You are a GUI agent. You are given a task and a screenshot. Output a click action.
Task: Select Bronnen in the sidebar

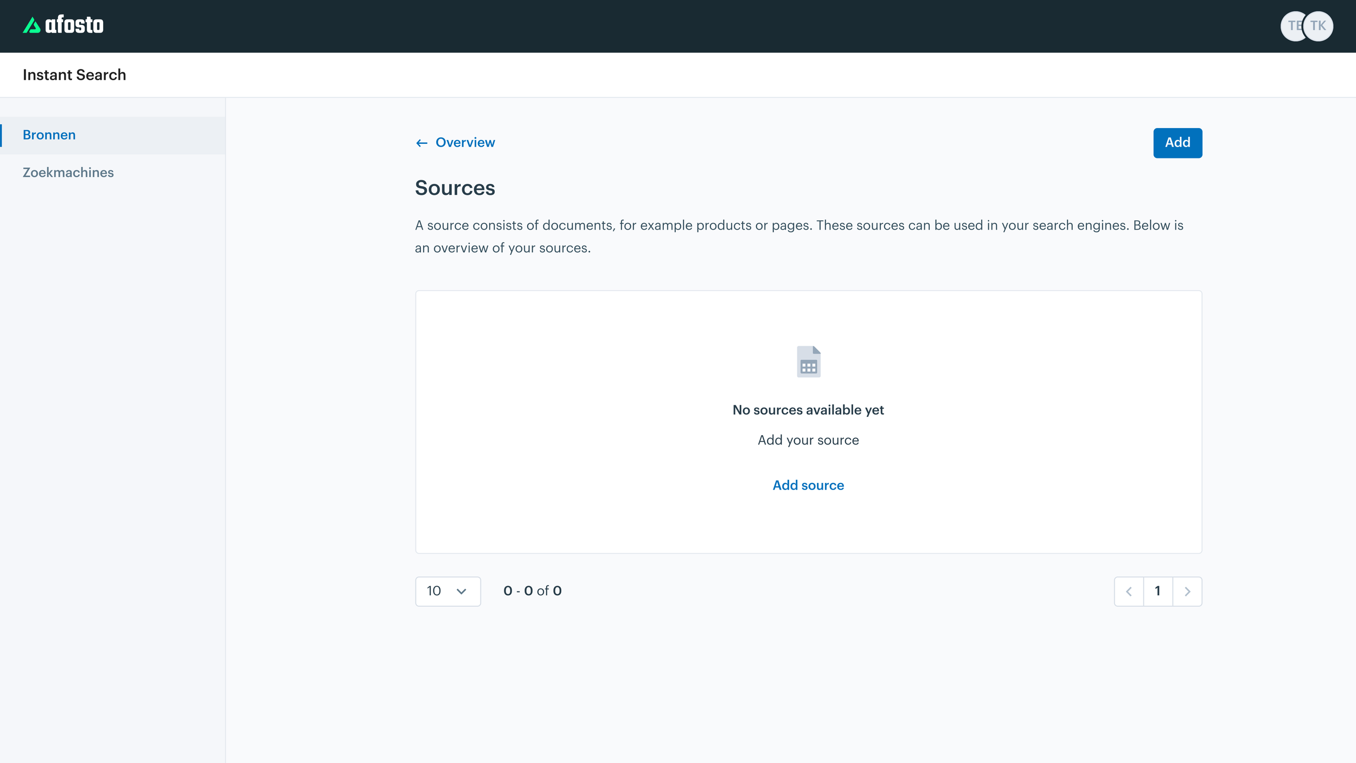(x=49, y=135)
